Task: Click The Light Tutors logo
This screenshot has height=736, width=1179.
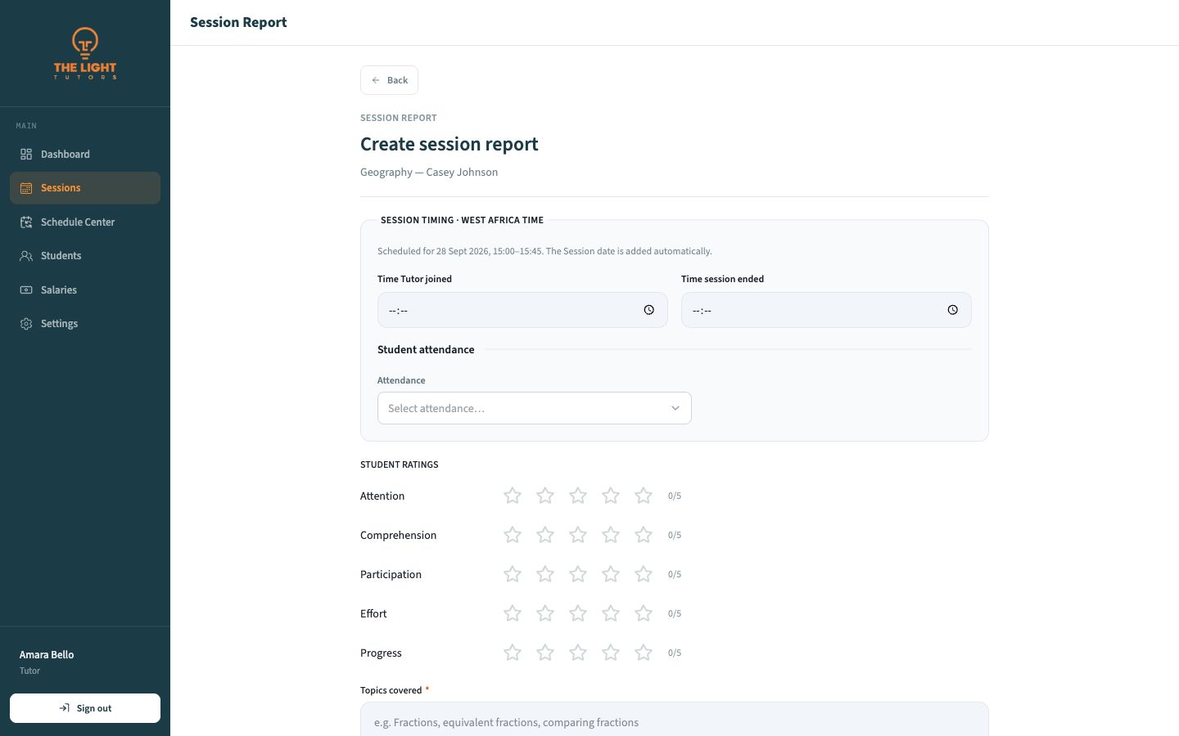Action: coord(85,53)
